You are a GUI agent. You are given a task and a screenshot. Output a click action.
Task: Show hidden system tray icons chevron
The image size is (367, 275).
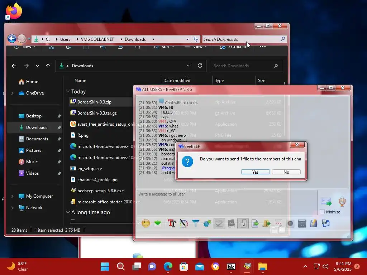305,266
